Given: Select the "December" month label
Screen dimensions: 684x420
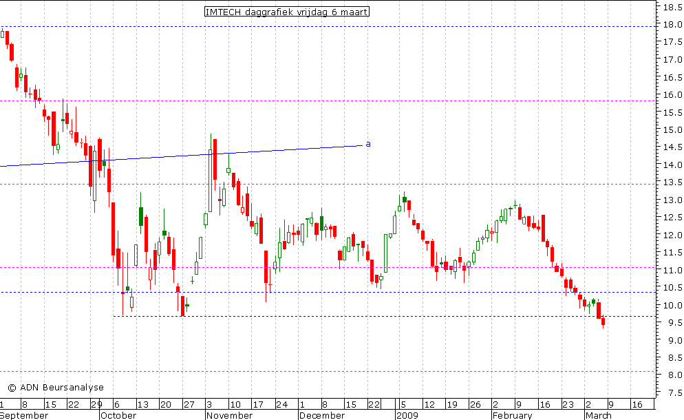Looking at the screenshot, I should (322, 415).
